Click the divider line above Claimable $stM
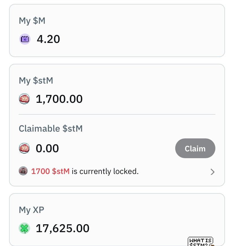Screen dimensions: 234x246 (117, 114)
